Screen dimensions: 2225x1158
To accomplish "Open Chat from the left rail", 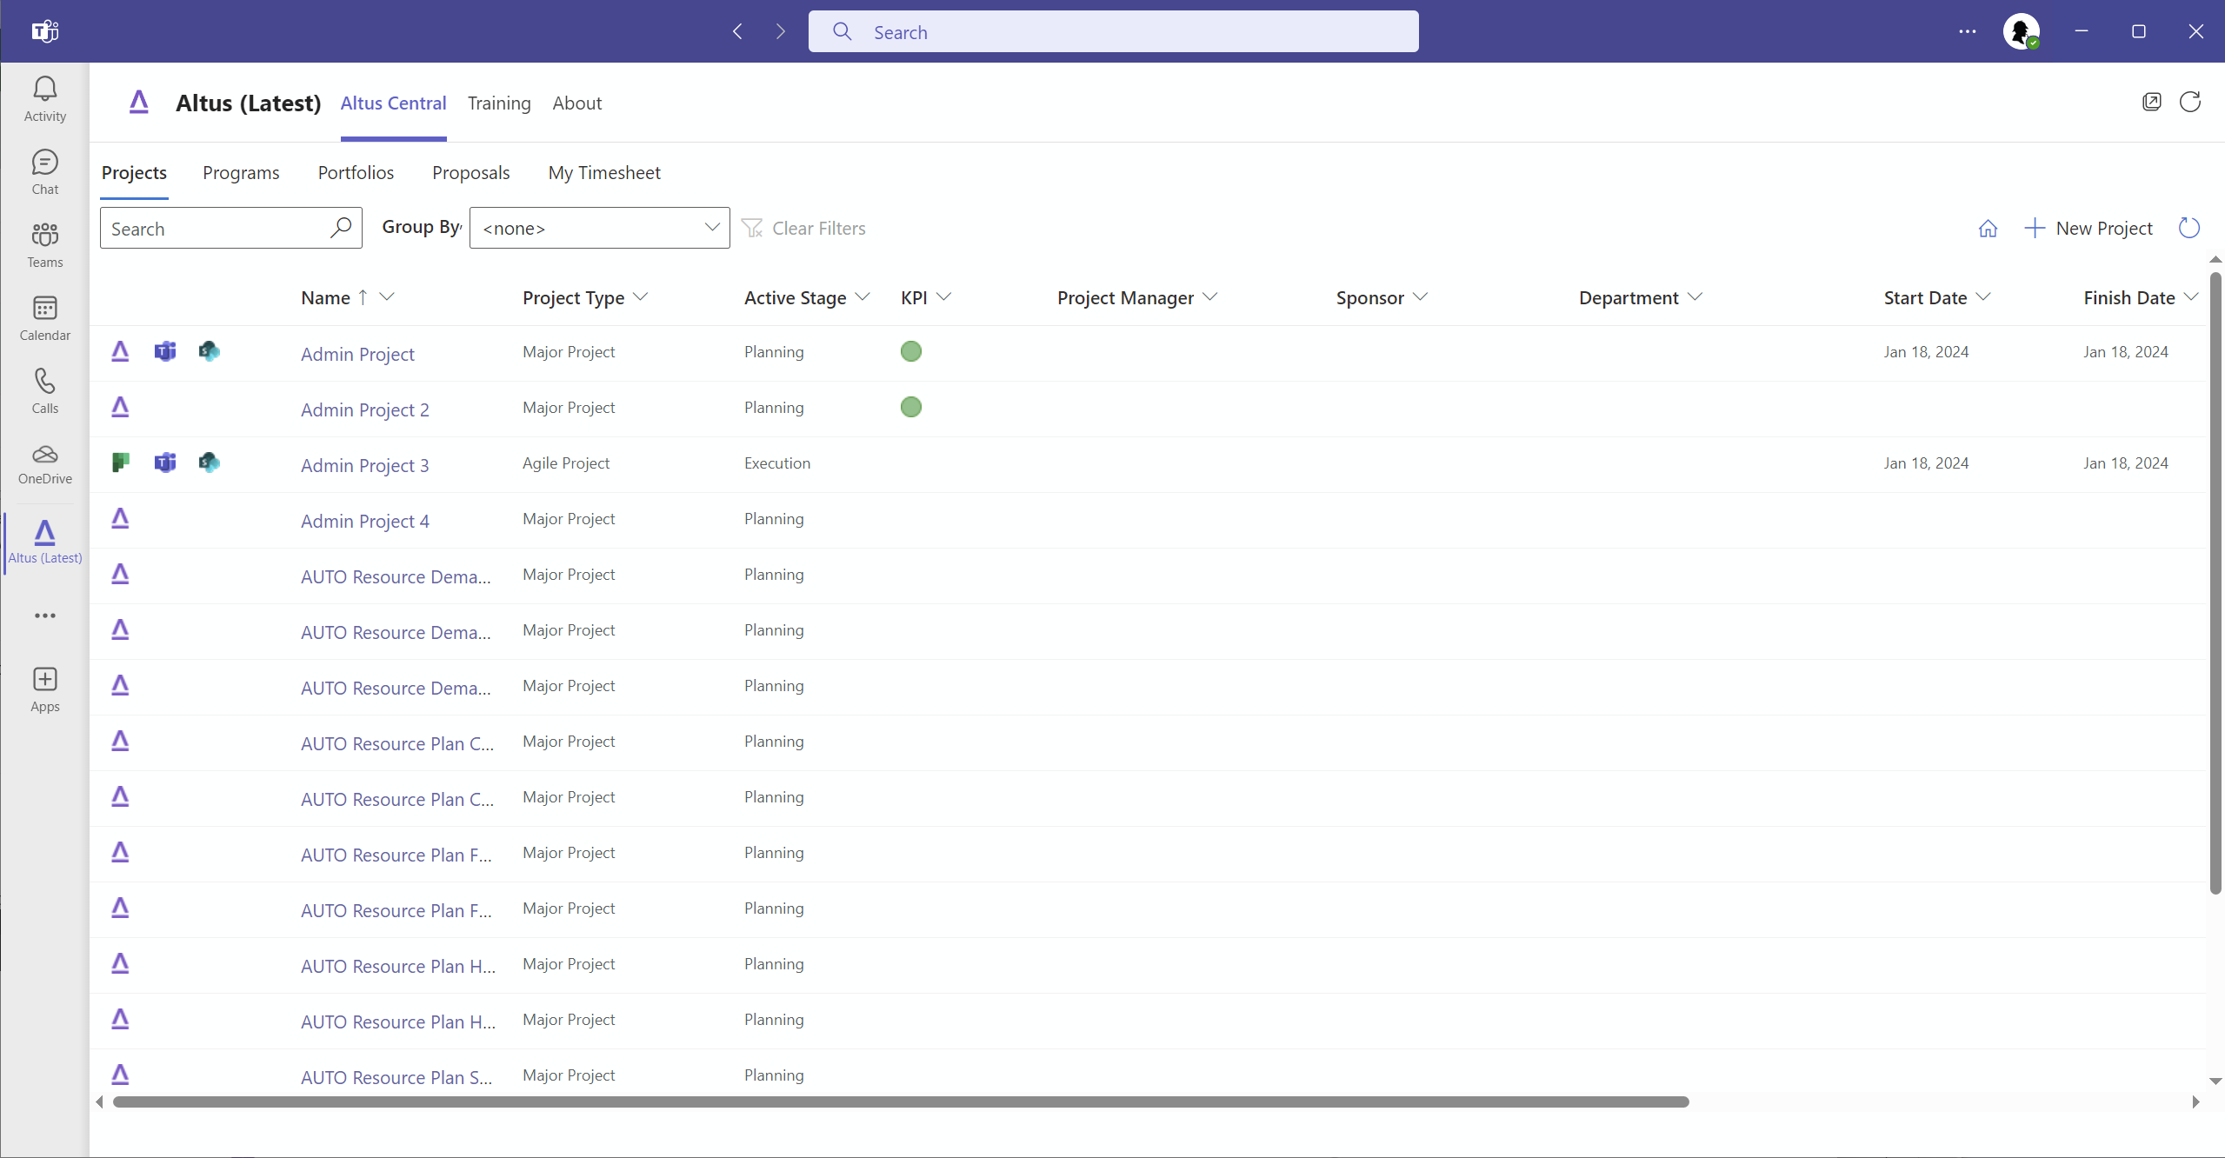I will click(x=45, y=172).
